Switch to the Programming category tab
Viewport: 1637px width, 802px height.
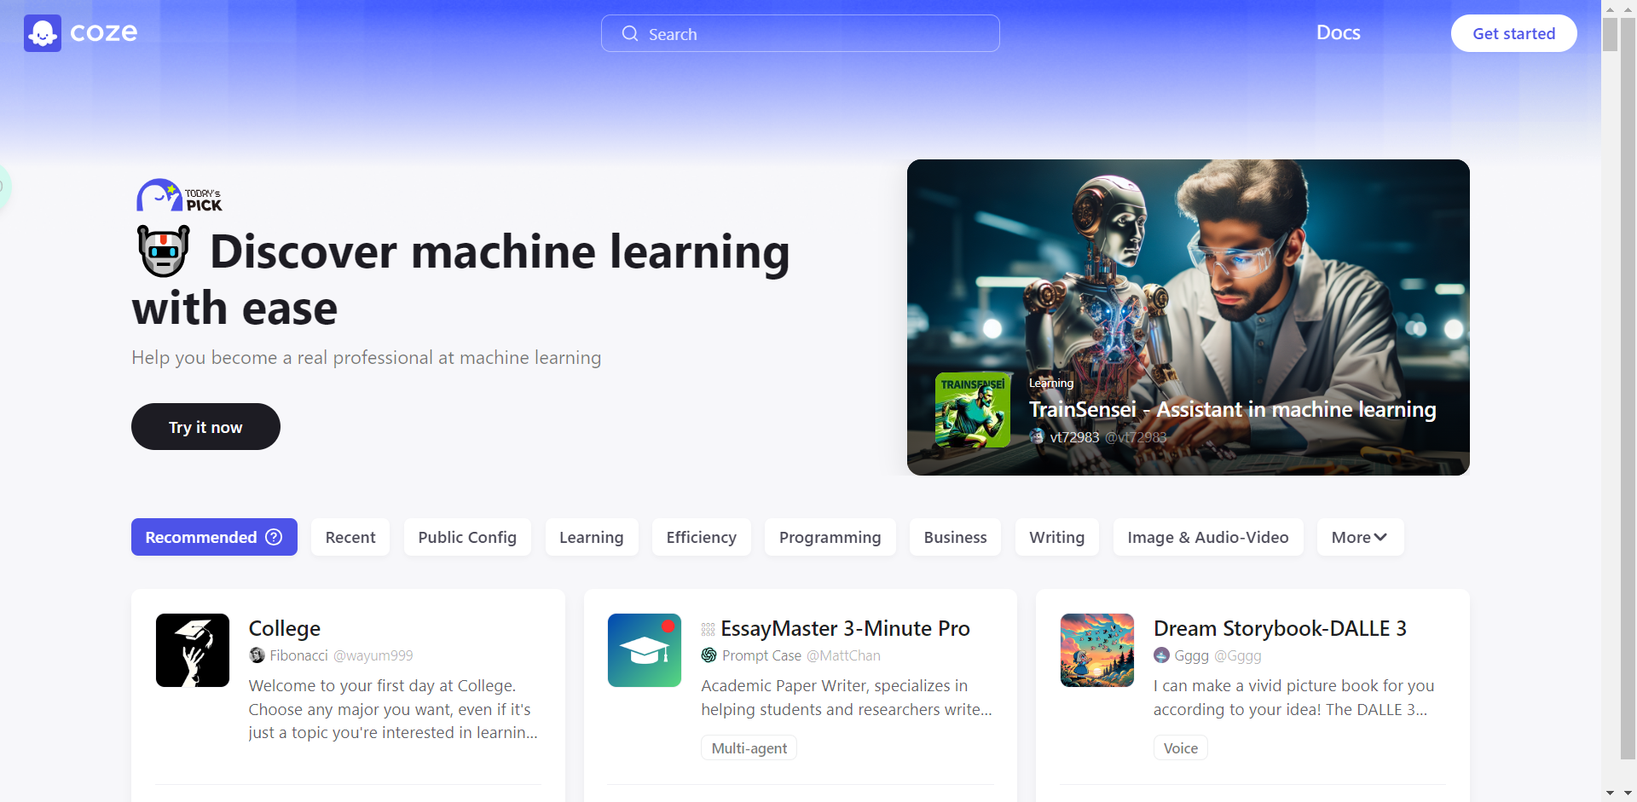[x=830, y=537]
